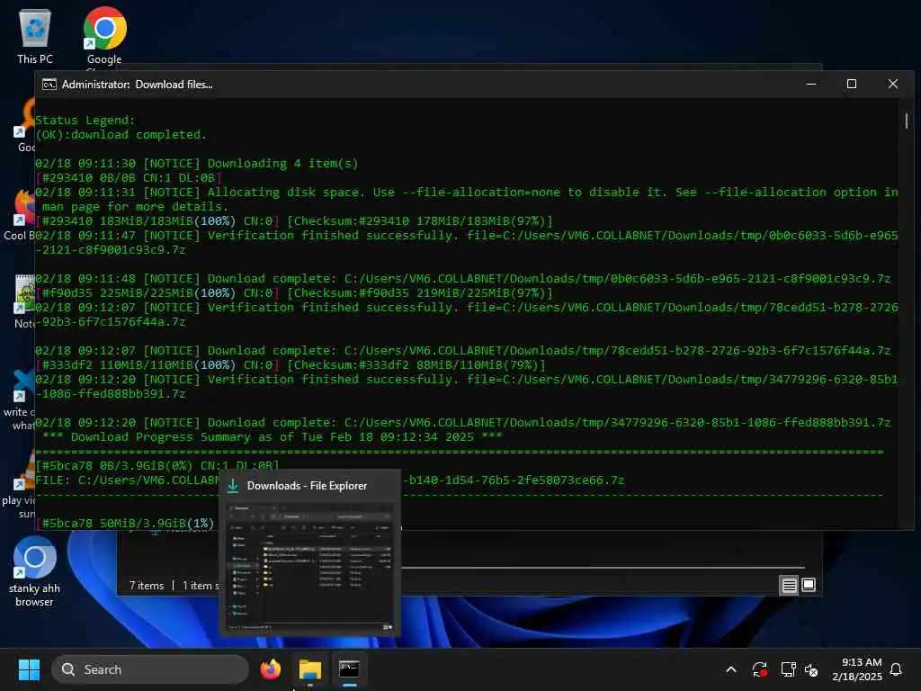Switch File Explorer to details view
The width and height of the screenshot is (921, 691).
point(789,585)
